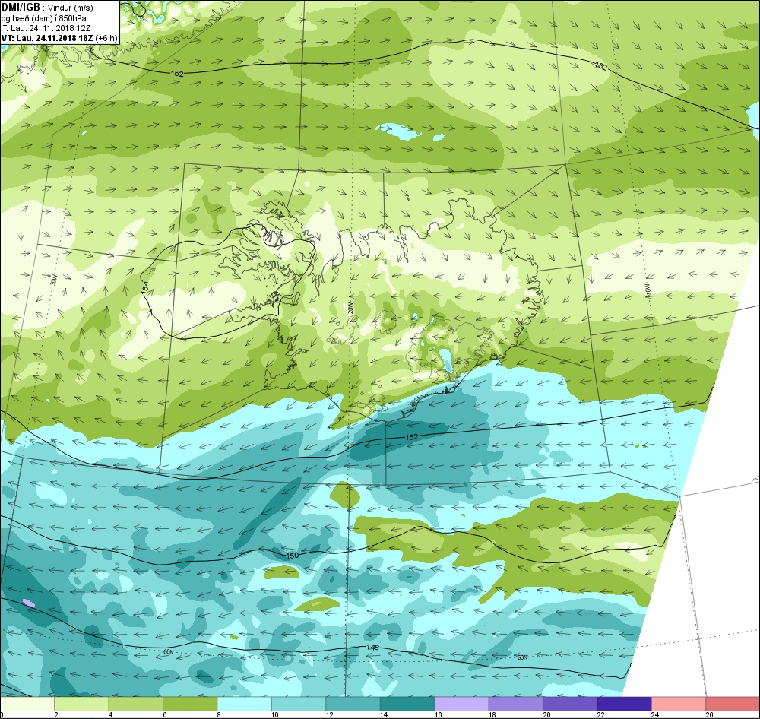
Task: Choose the dark teal 14–16 m/s legend swatch
Action: [407, 704]
